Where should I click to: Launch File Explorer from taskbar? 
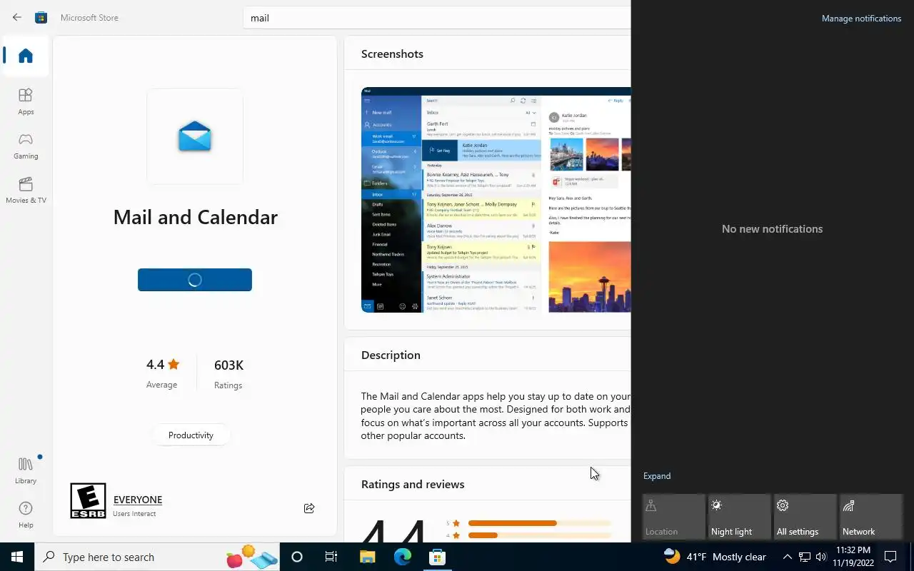pyautogui.click(x=367, y=557)
